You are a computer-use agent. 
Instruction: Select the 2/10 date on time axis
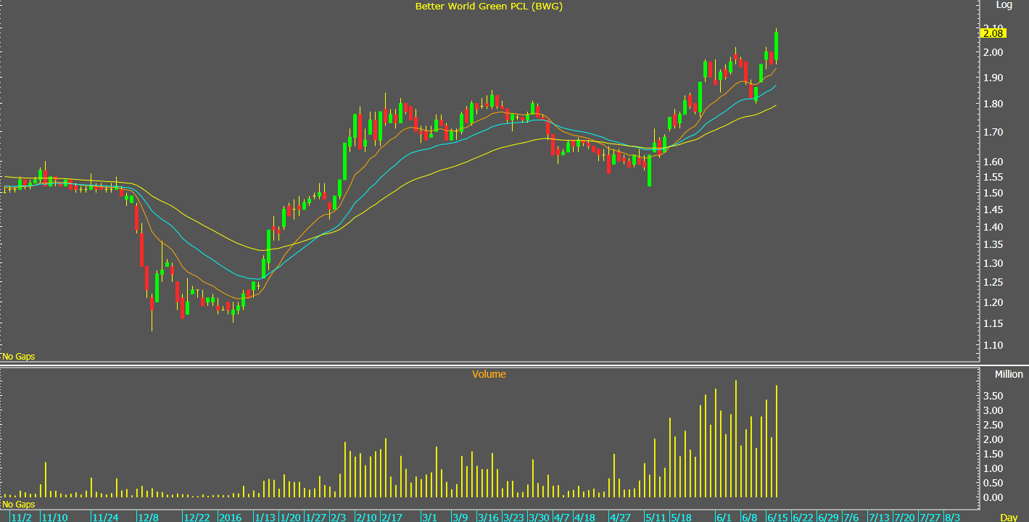[x=365, y=517]
